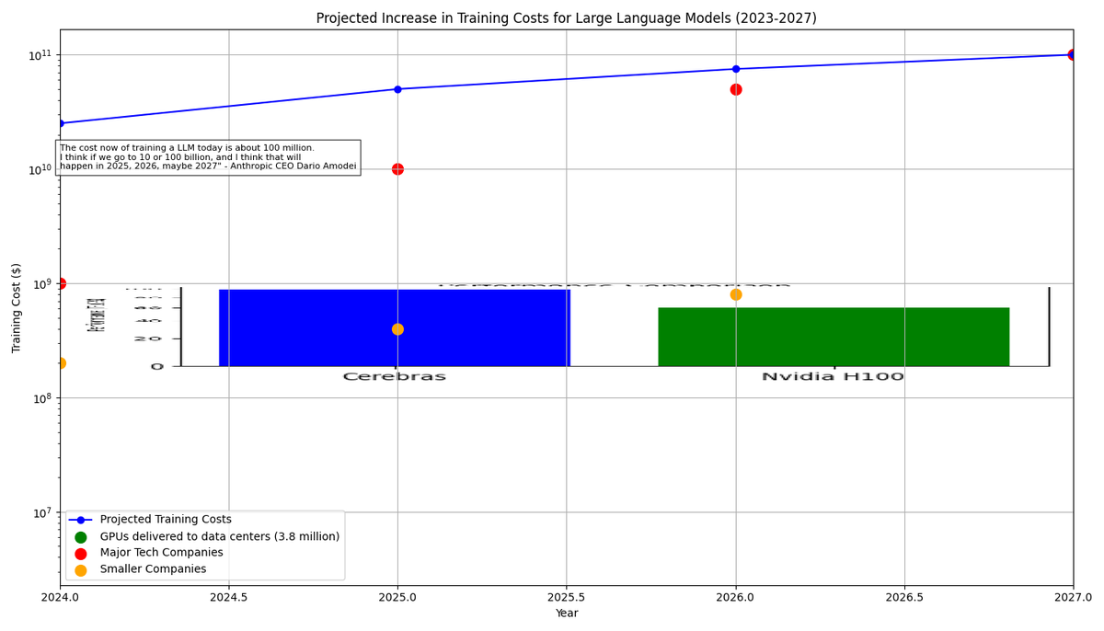Select 'Projected Training Costs' legend text
Viewport: 1104px width, 631px height.
tap(166, 520)
